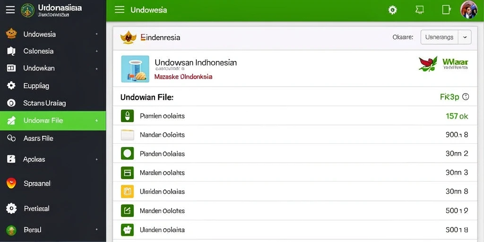Click the Undowesia sidebar icon

point(11,34)
